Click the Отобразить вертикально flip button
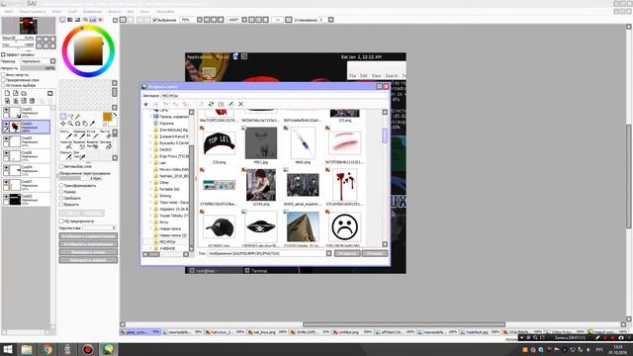 tap(88, 244)
